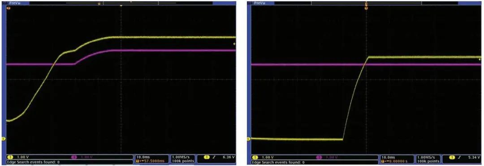Click channel 1 ground marker on left scope
484x166 pixels.
click(4, 139)
